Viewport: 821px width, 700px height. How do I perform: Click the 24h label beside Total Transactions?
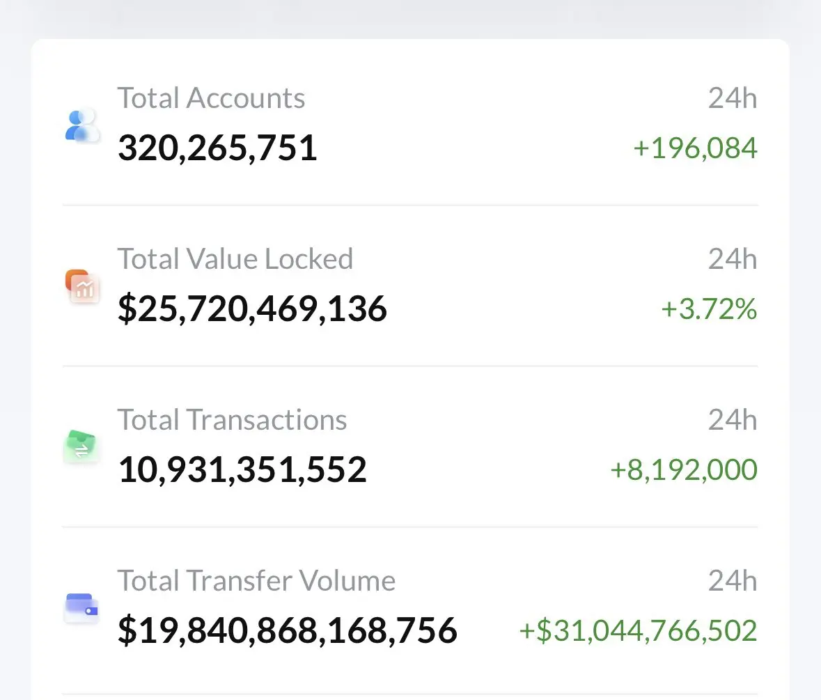click(733, 419)
